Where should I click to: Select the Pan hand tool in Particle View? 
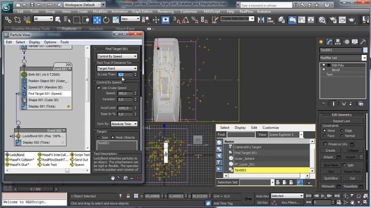click(x=112, y=178)
